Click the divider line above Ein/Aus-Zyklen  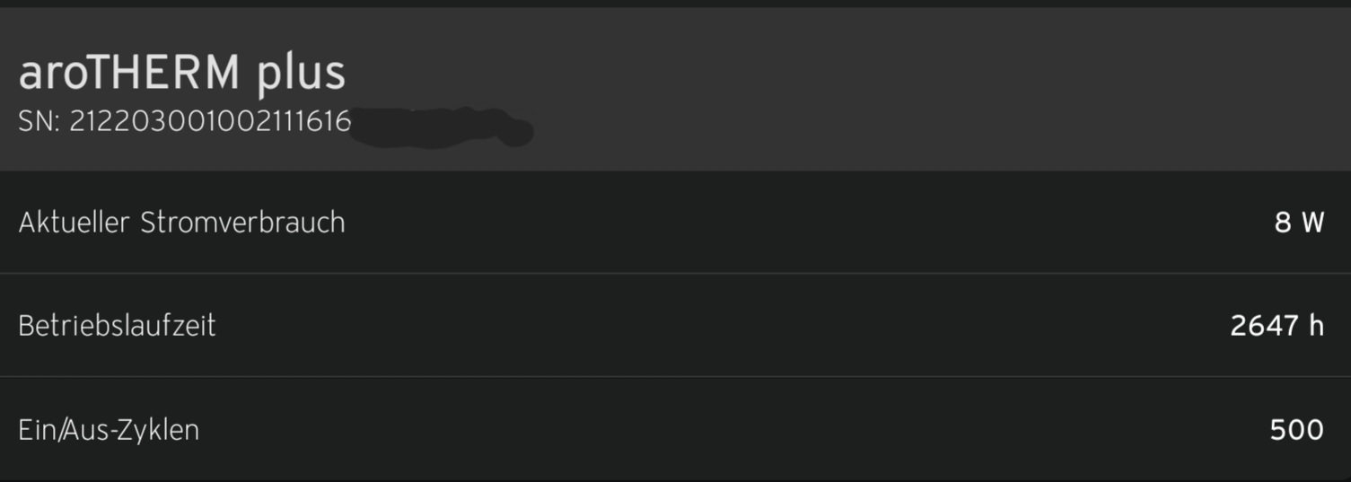point(675,377)
